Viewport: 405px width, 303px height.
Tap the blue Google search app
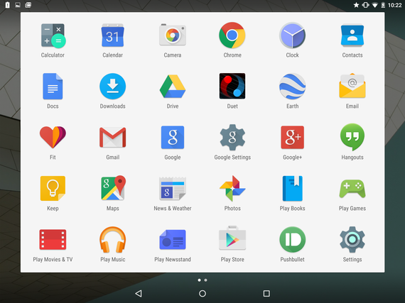point(173,137)
